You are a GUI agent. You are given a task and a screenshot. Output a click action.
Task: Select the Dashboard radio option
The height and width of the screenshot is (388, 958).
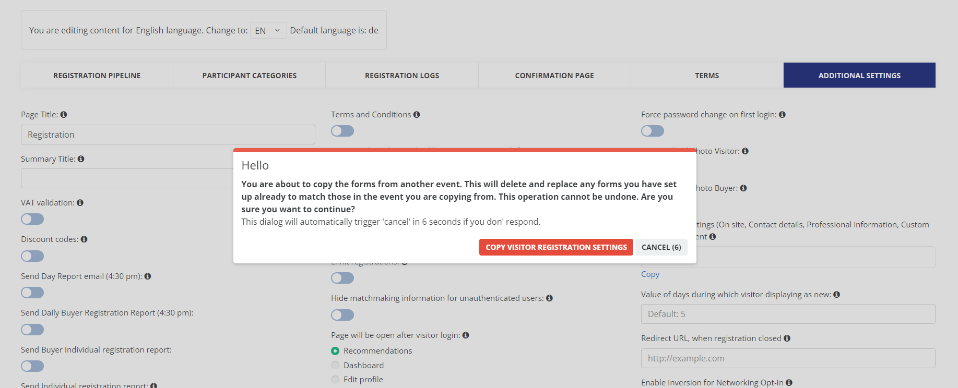[335, 366]
